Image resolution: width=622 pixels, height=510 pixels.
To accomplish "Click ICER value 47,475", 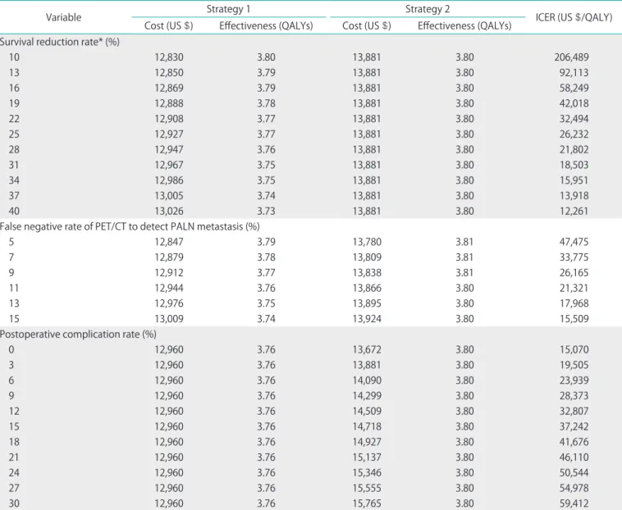I will 574,242.
